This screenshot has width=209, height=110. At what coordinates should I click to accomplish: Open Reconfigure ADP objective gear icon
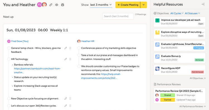157,69
